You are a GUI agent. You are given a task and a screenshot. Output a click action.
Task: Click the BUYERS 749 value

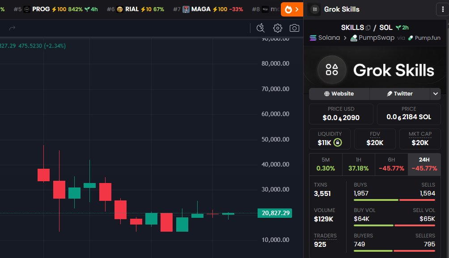coord(360,244)
